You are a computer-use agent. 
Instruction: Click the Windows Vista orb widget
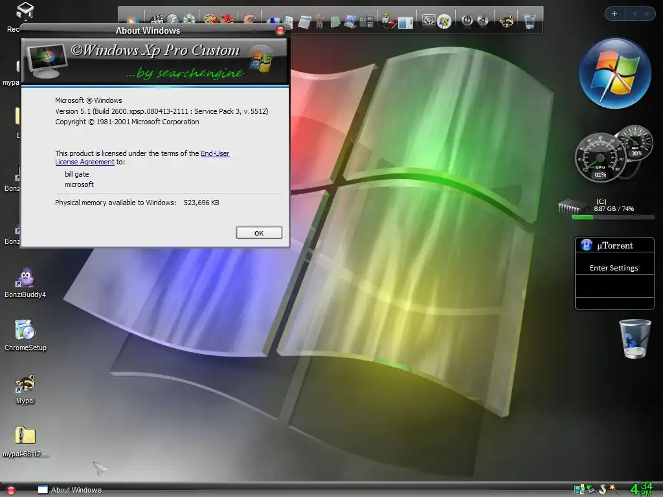(615, 73)
